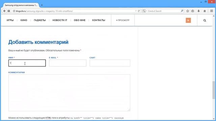Viewport: 216px width, 121px height.
Task: Expand the ПРОСМОТР dropdown menu
Action: (x=123, y=20)
